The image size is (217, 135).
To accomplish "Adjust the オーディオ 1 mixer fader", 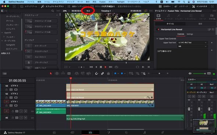I will 189,109.
